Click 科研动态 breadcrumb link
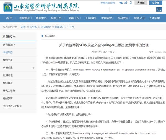Image resolution: width=166 pixels, height=140 pixels. pos(59,27)
